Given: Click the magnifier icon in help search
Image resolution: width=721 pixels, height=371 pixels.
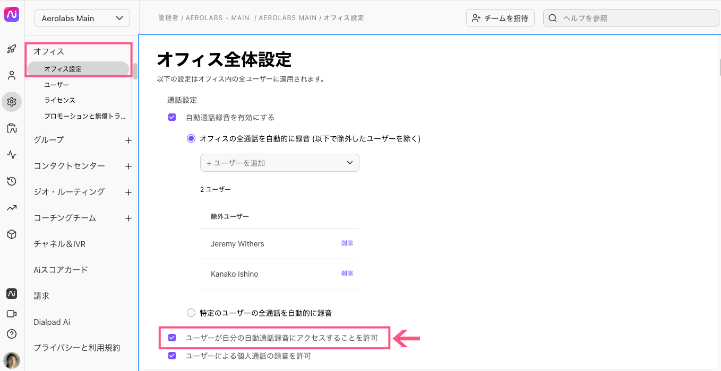Looking at the screenshot, I should (x=553, y=18).
